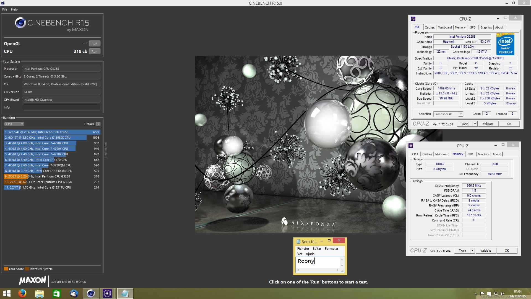This screenshot has width=531, height=299.
Task: Select ranking row Core i7-3720QM
Action: tap(52, 165)
